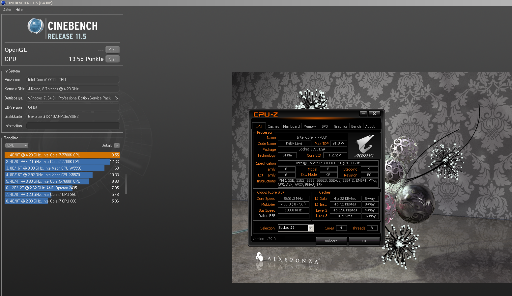Switch to SPD tab in CPU-Z
Screen dimensions: 512x296
[325, 126]
